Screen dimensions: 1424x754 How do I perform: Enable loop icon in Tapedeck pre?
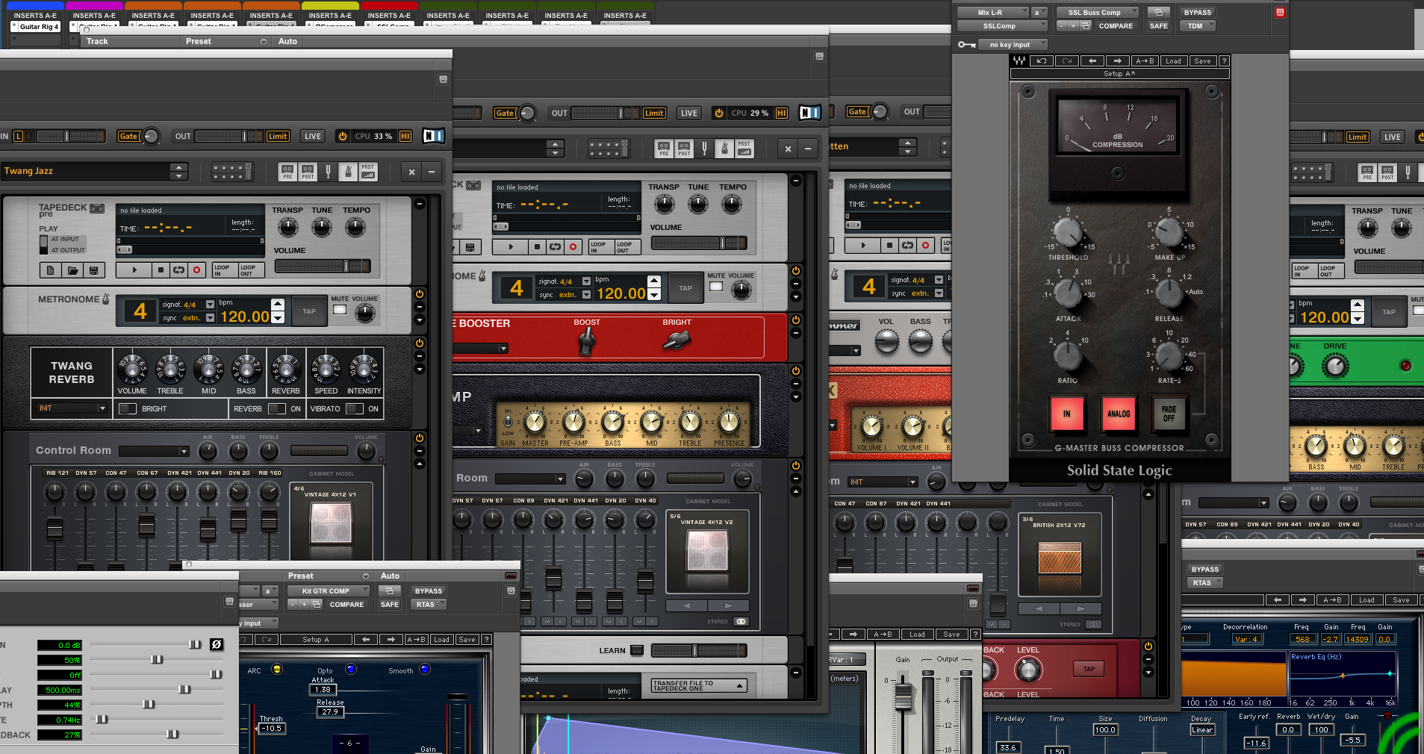[179, 270]
